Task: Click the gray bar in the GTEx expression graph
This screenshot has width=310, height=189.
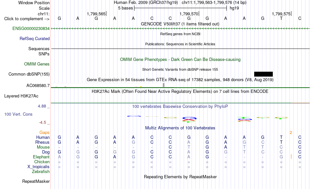Action: 163,85
